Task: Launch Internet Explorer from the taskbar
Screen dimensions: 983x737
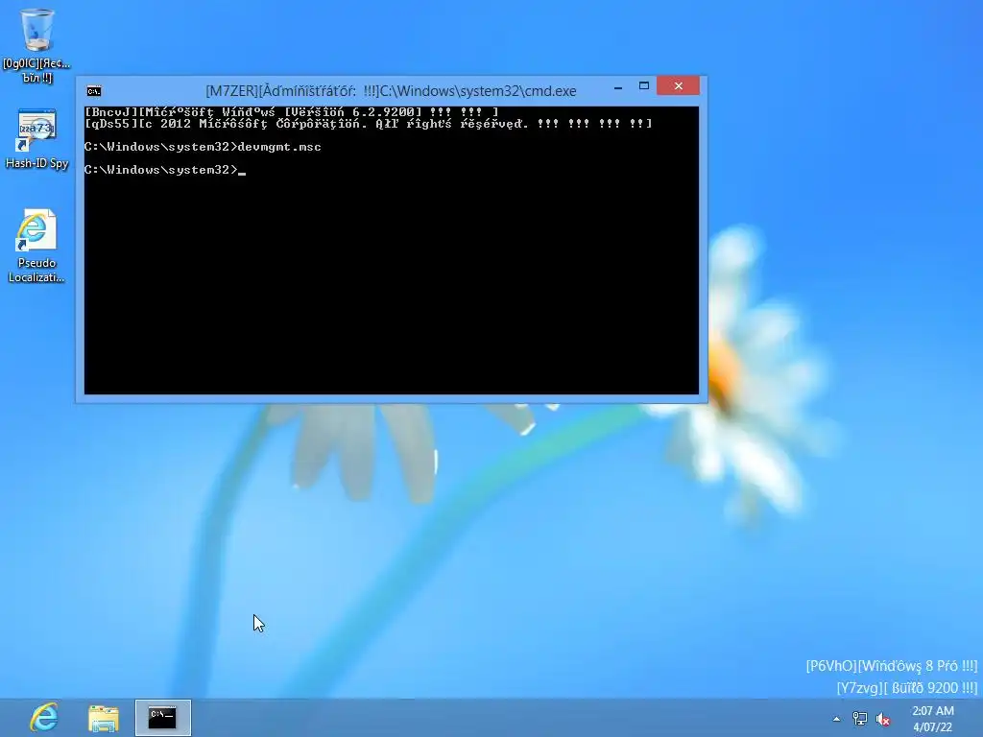Action: 44,718
